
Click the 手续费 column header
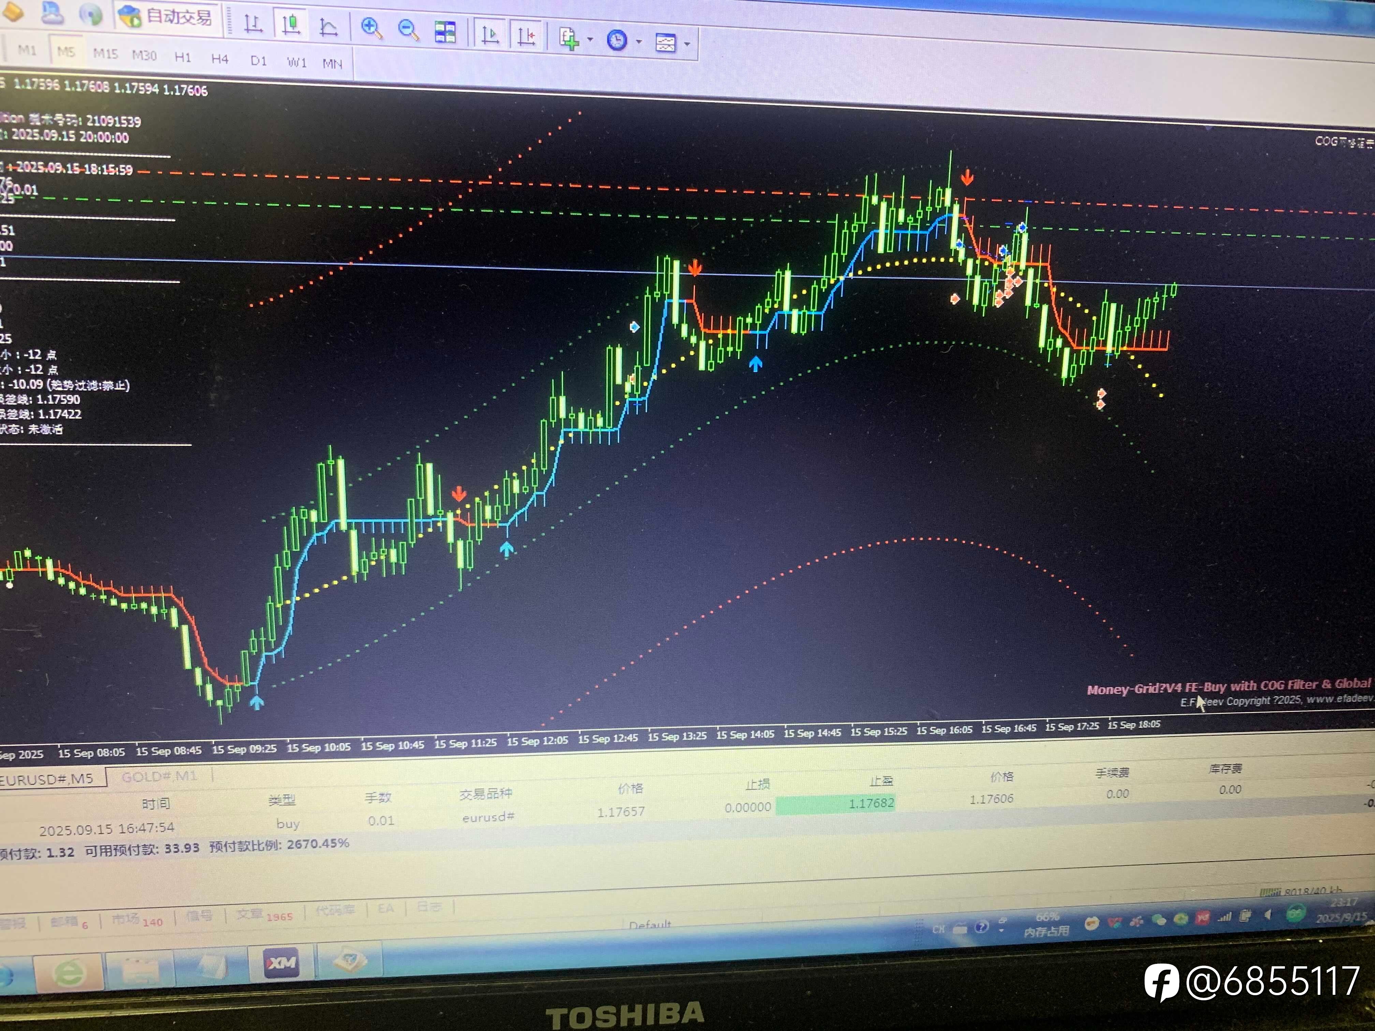(x=1112, y=773)
